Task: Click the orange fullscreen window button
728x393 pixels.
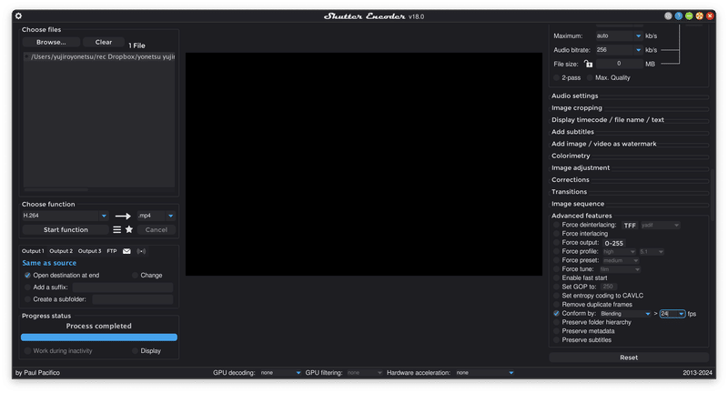Action: 699,15
